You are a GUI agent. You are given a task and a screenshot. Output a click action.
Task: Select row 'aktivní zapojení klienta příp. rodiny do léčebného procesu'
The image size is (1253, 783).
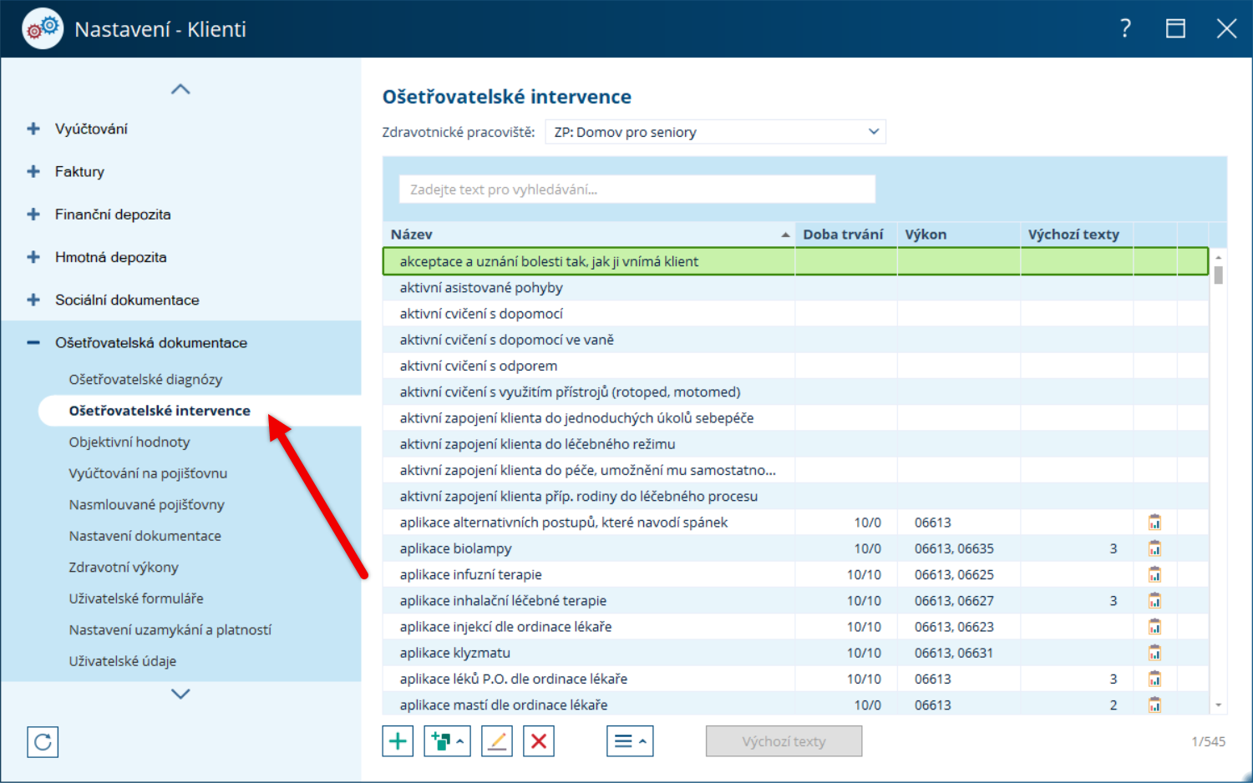pos(795,496)
